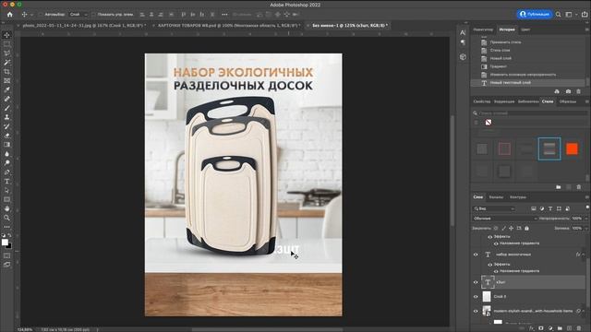This screenshot has height=332, width=591.
Task: Select the Horizontal Type tool
Action: point(6,181)
